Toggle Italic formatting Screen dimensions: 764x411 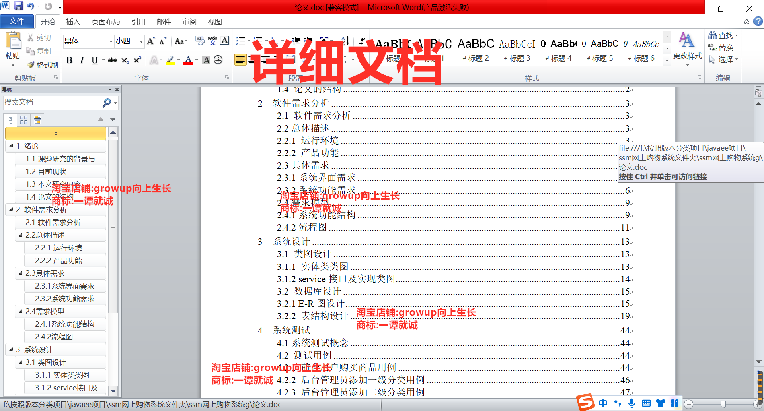[82, 60]
